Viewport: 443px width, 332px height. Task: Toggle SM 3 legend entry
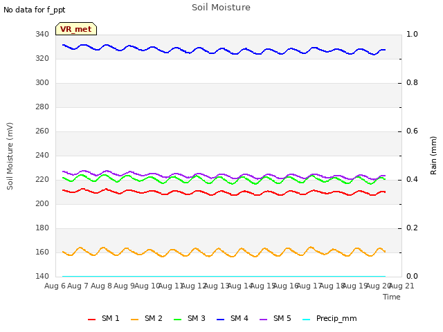(190, 318)
